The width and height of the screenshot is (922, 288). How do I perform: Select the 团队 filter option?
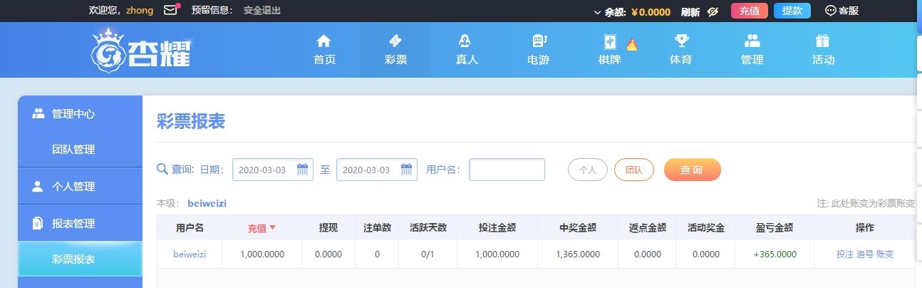[x=634, y=170]
